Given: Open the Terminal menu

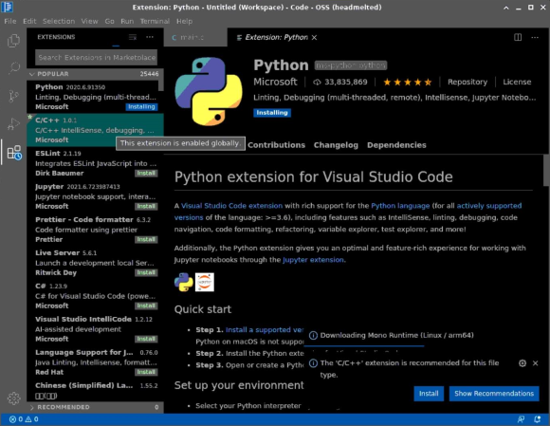Looking at the screenshot, I should pos(155,22).
